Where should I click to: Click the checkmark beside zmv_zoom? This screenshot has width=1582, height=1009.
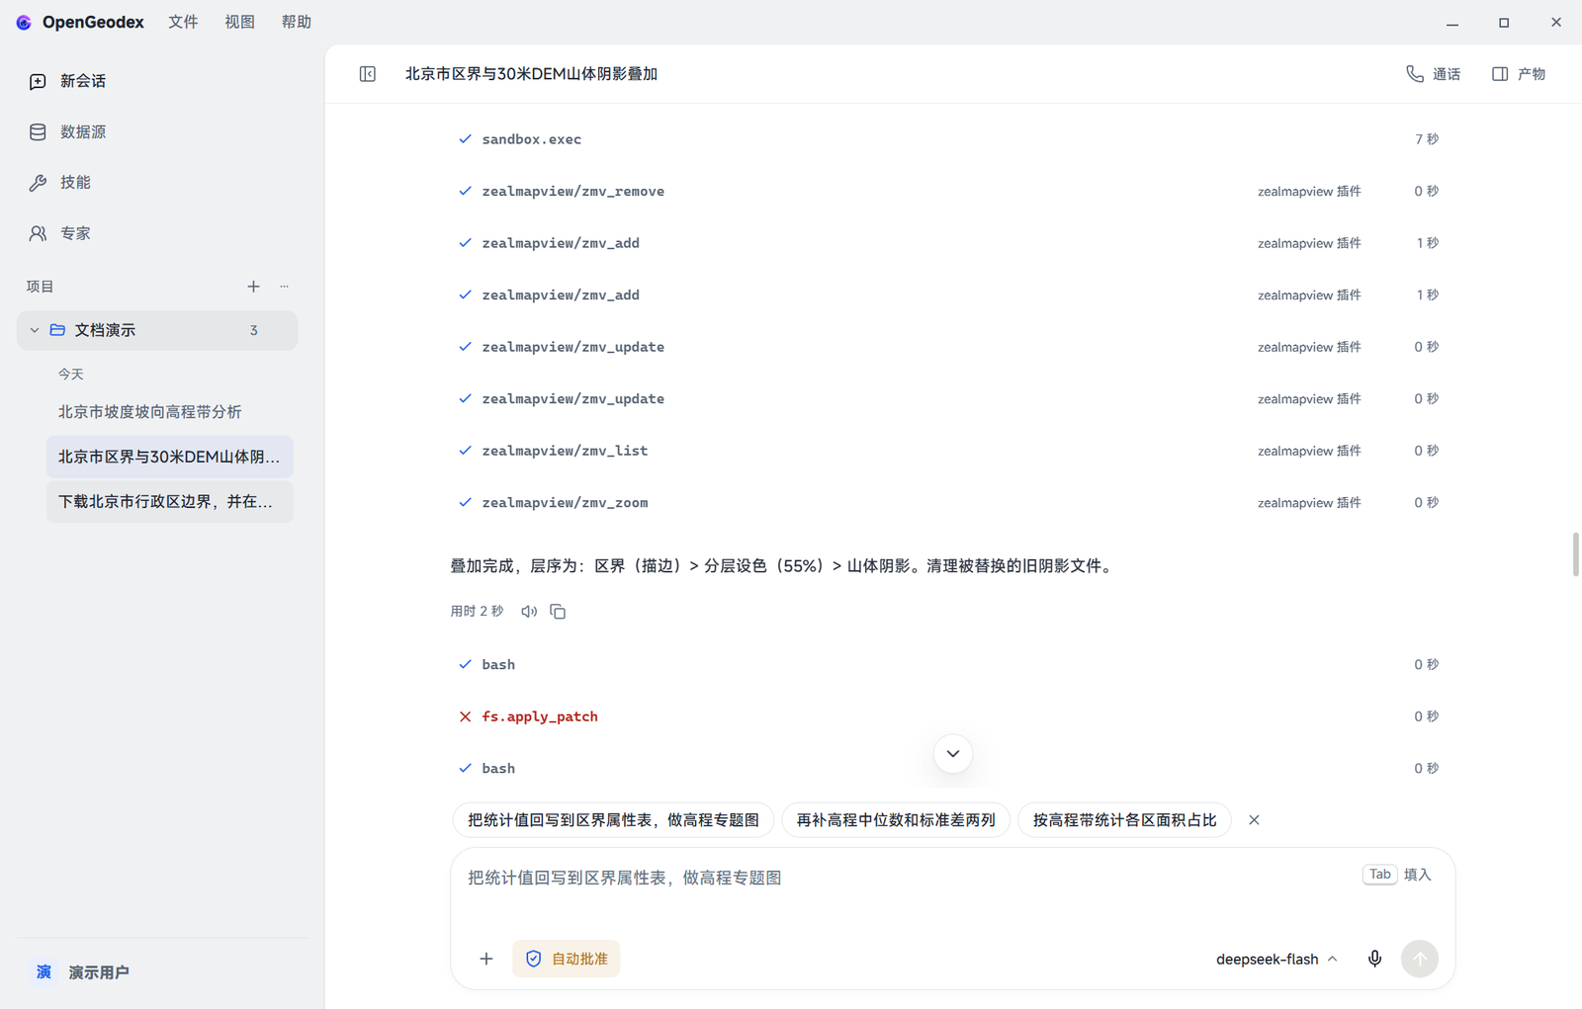click(x=465, y=503)
